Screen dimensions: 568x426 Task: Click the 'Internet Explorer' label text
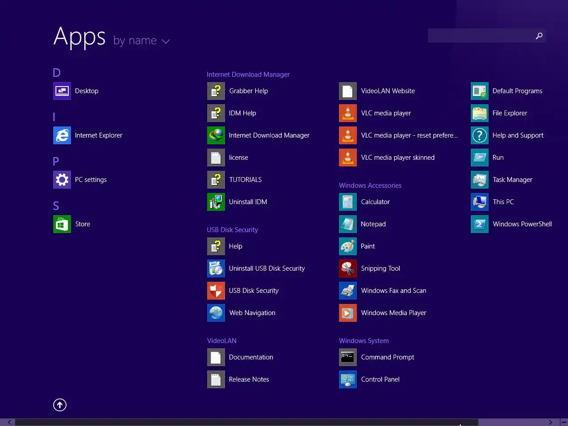tap(99, 135)
